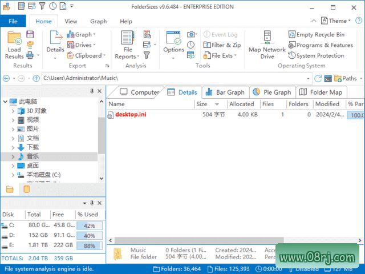
Task: Switch to the Pie Graph tab
Action: tap(272, 92)
